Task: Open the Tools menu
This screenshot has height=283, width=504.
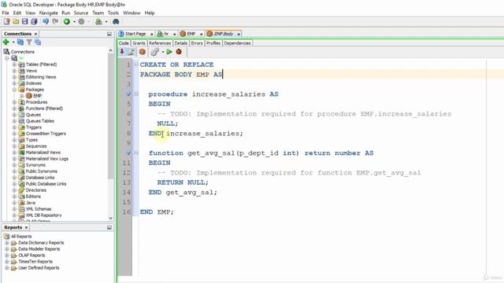Action: (x=113, y=13)
